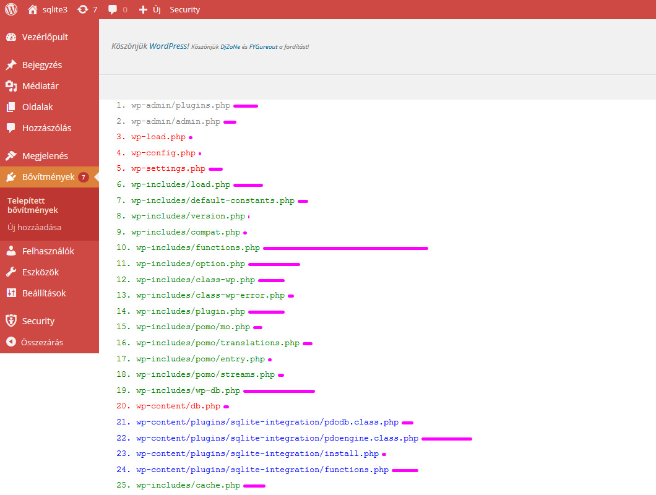Open Security in the top admin bar
This screenshot has width=656, height=495.
[185, 10]
